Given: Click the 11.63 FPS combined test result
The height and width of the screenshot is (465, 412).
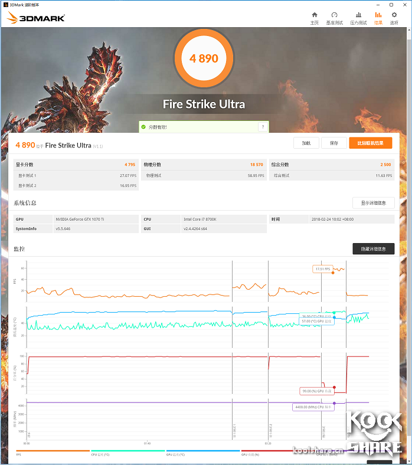Looking at the screenshot, I should (x=384, y=176).
